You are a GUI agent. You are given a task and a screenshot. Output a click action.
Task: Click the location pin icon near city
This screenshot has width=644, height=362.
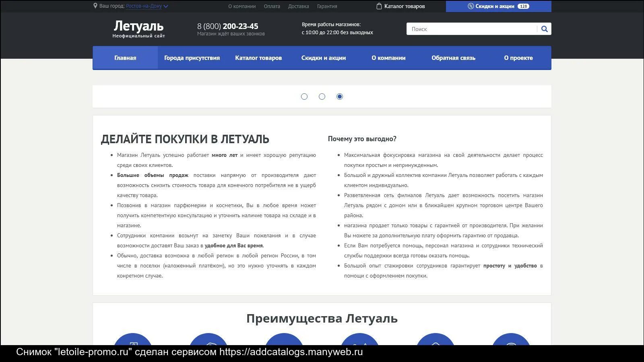(95, 6)
